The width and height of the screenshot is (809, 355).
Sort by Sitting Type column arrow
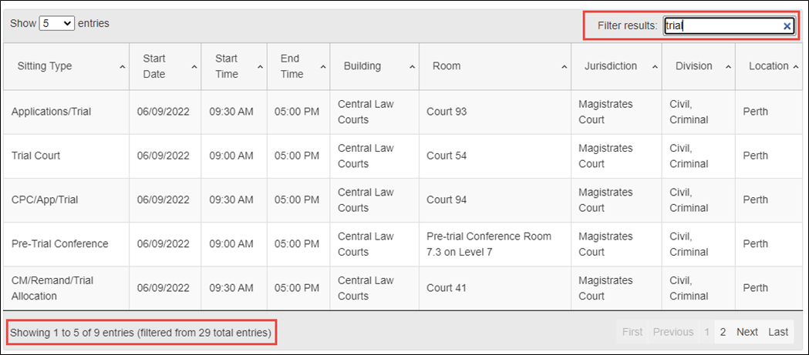click(x=123, y=67)
